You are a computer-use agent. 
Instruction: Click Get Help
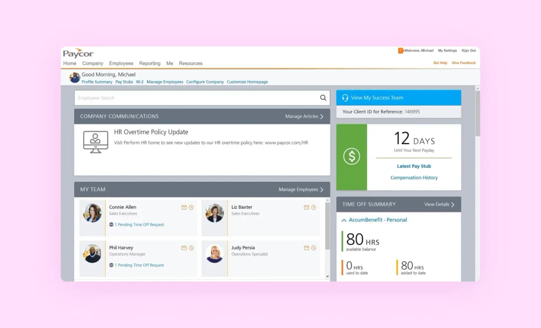[440, 63]
